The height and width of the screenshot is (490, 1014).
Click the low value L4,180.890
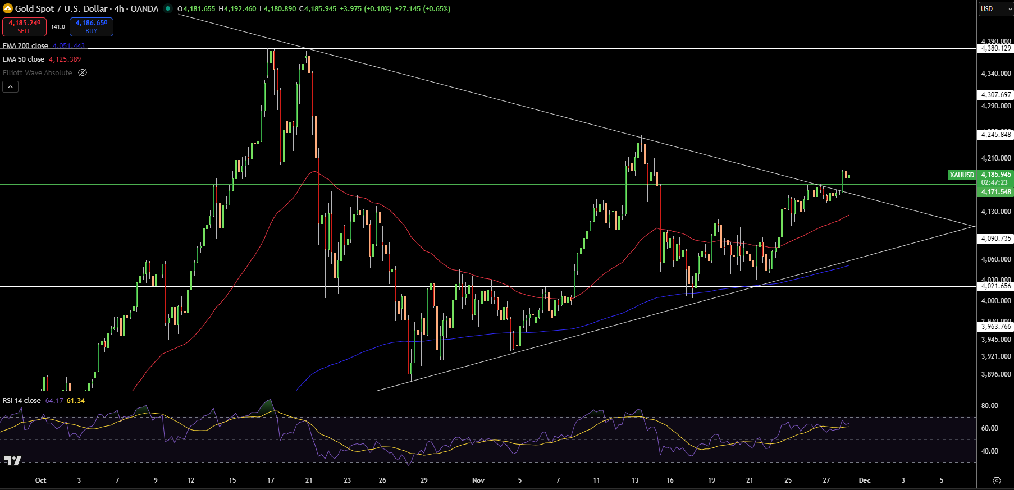pos(277,9)
